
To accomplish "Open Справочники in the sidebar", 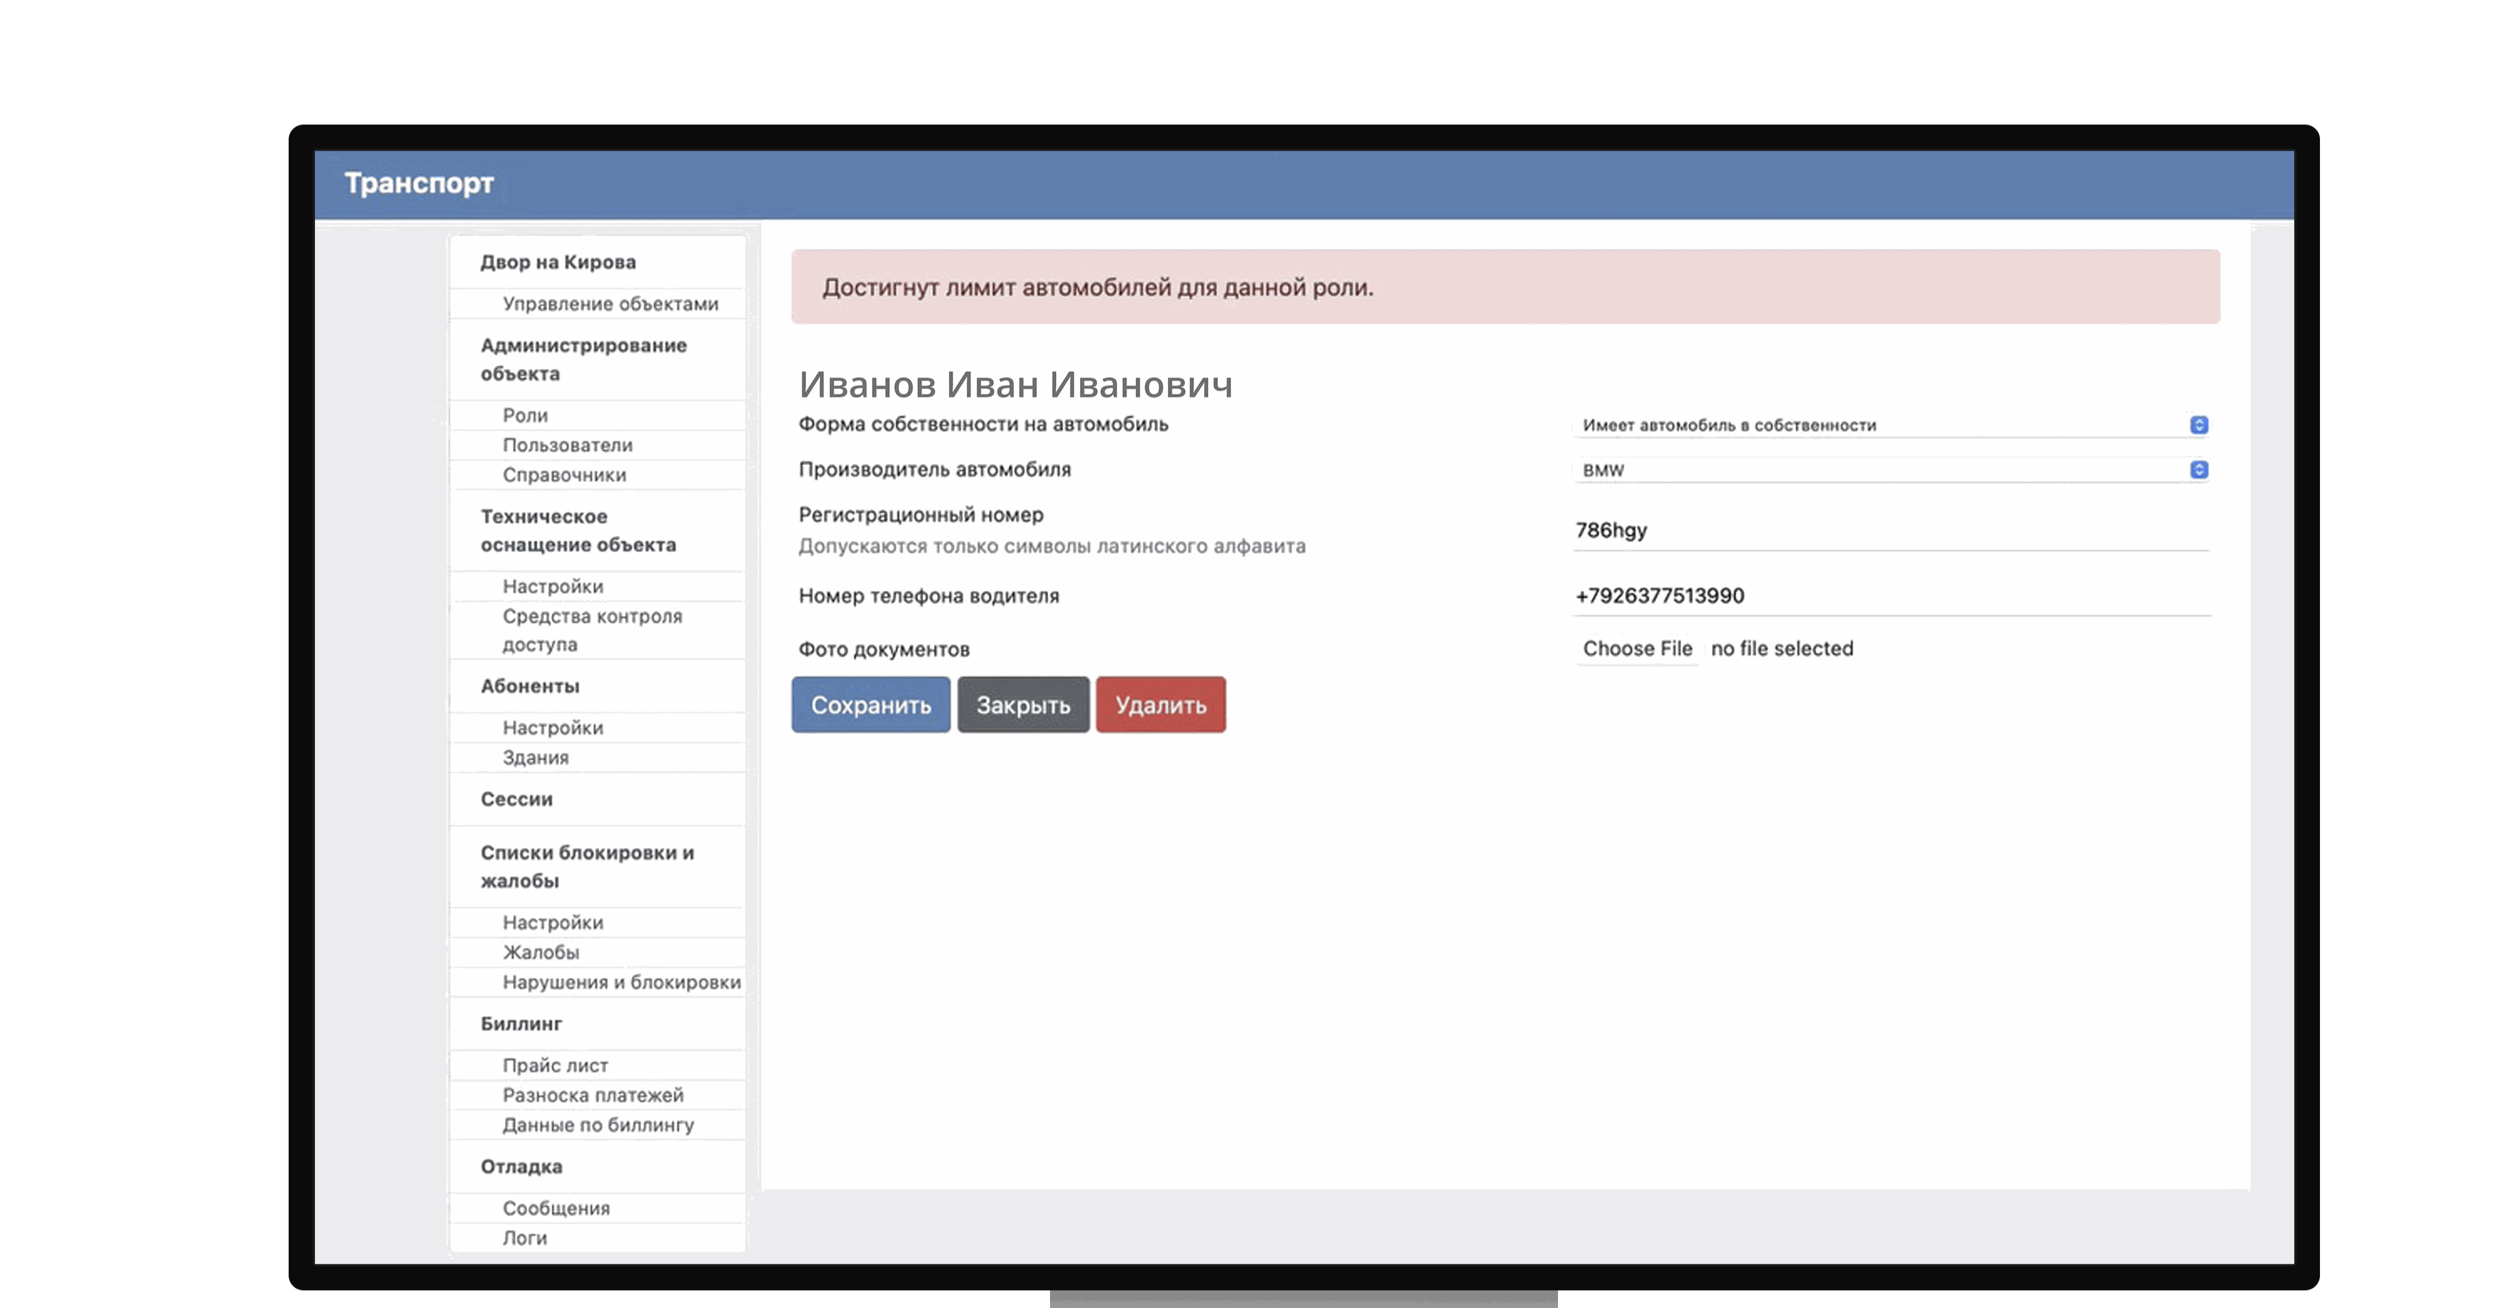I will pyautogui.click(x=563, y=475).
